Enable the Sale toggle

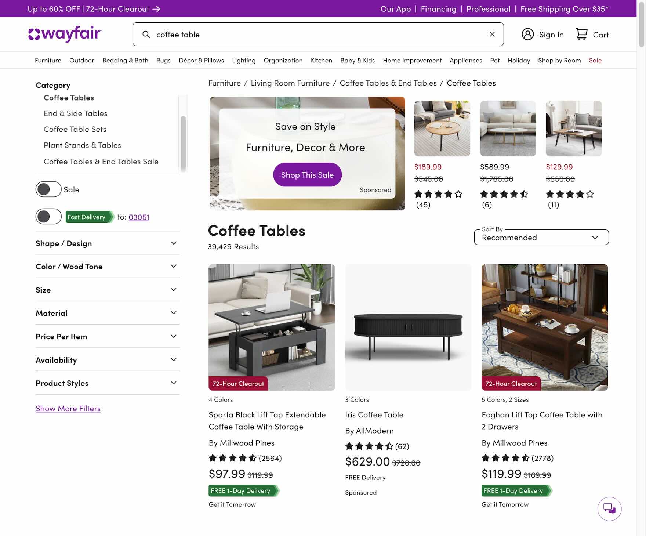click(48, 189)
